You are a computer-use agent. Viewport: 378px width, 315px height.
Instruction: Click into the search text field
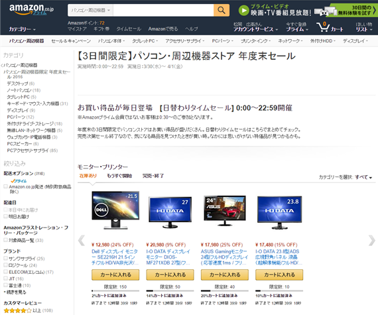point(163,10)
